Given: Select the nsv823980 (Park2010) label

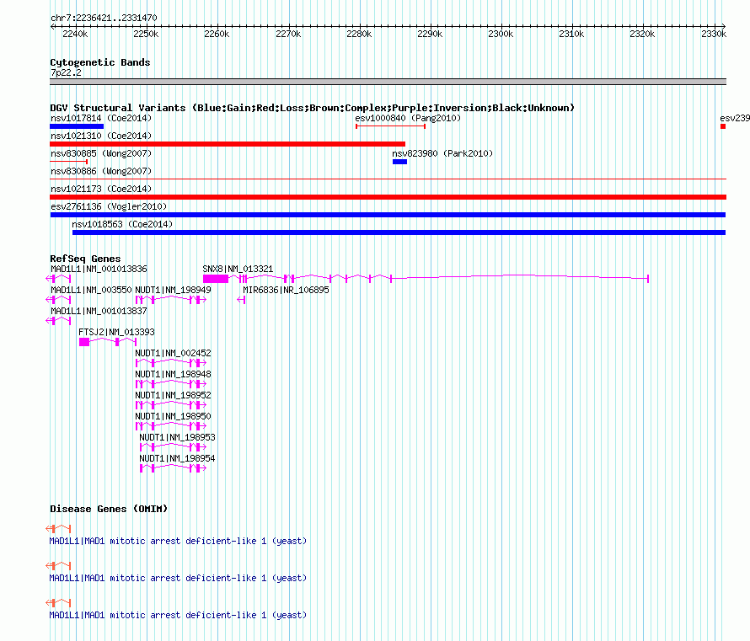Looking at the screenshot, I should 442,153.
